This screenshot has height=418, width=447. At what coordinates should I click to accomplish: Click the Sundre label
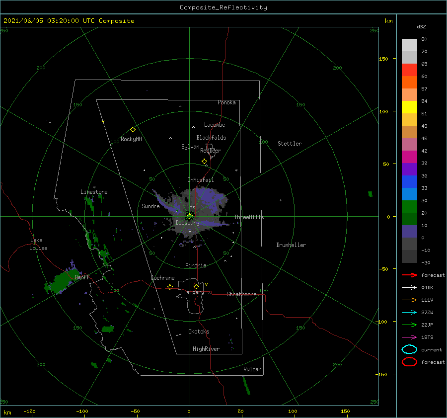[150, 206]
